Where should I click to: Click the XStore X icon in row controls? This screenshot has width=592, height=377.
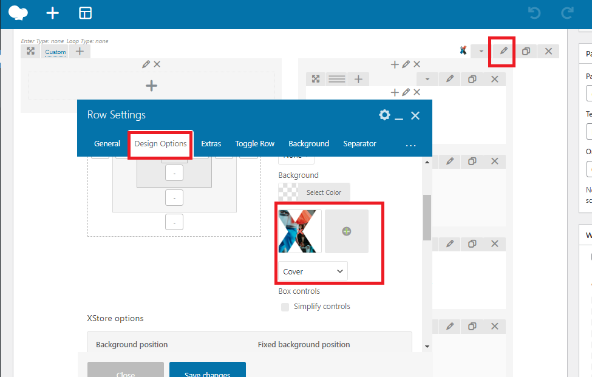point(463,50)
